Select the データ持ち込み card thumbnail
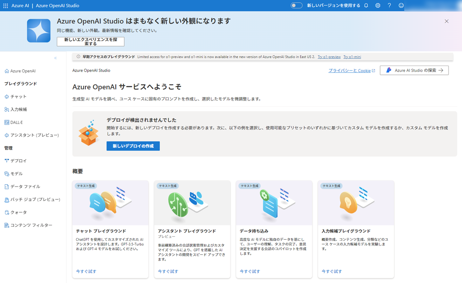462x283 pixels. pos(274,203)
